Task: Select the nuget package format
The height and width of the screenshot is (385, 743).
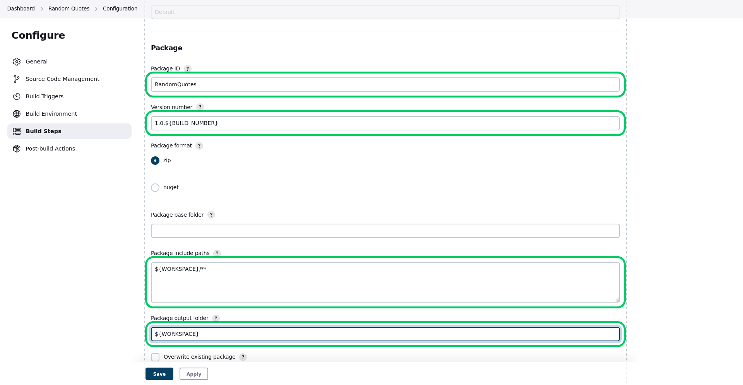Action: tap(155, 188)
